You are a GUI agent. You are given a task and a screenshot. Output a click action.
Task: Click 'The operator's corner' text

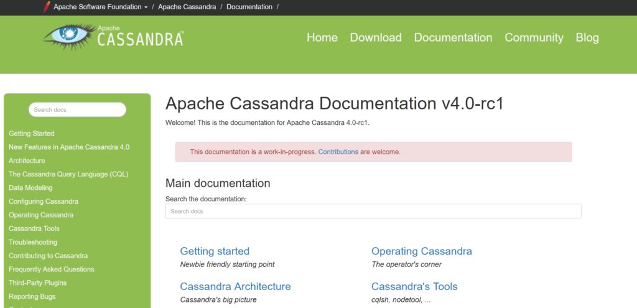406,265
